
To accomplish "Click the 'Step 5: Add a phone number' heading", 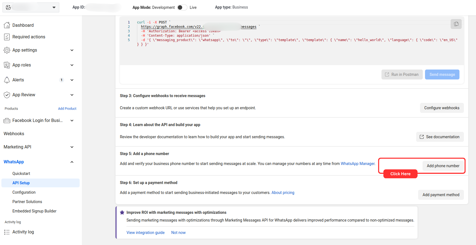I will coord(144,154).
